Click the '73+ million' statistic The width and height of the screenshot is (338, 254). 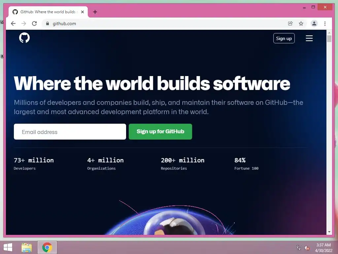34,160
